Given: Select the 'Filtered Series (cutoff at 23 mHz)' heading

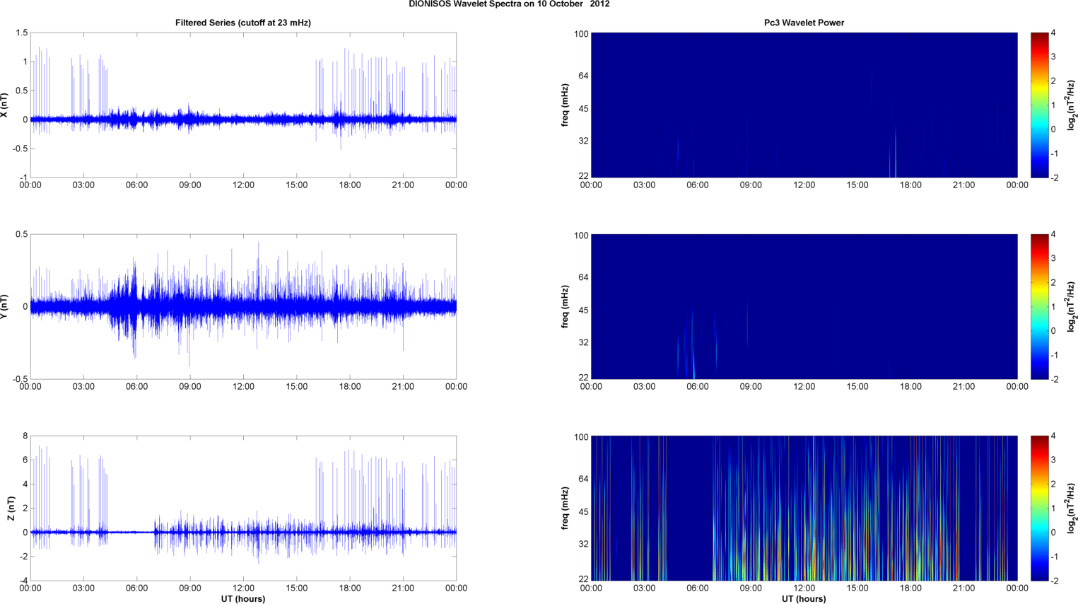Looking at the screenshot, I should [x=243, y=23].
